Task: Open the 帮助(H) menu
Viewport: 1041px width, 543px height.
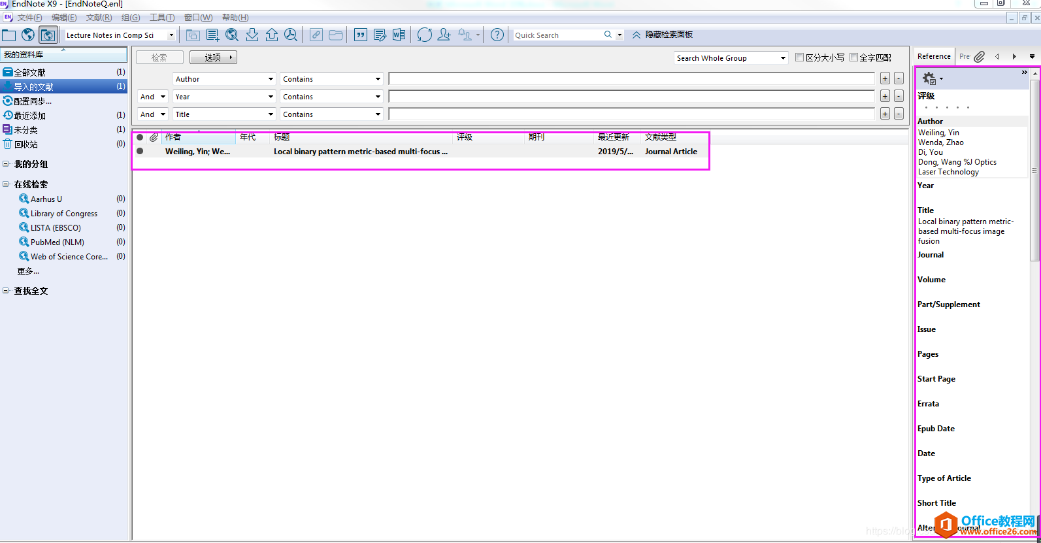Action: pyautogui.click(x=235, y=18)
